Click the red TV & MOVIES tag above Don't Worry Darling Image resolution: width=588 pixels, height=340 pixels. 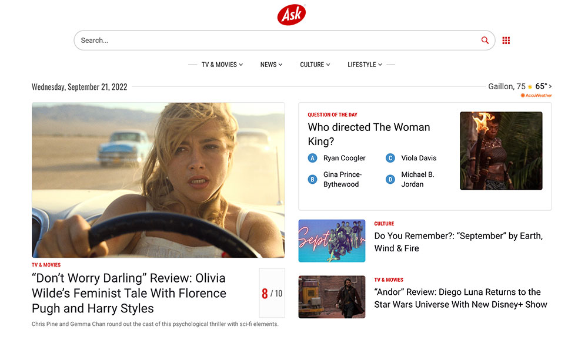pyautogui.click(x=46, y=265)
